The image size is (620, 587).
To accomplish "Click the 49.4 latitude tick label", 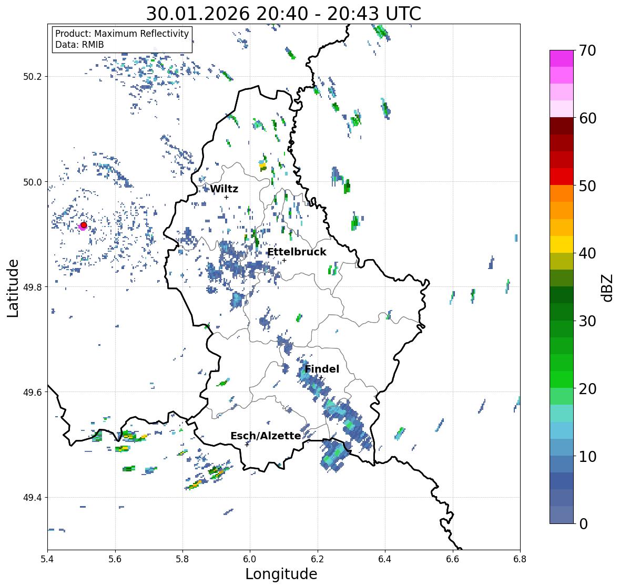I will tap(33, 498).
